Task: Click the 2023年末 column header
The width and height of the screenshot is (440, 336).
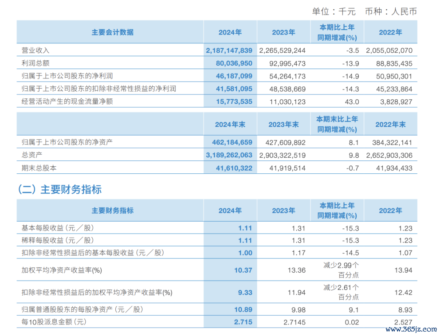Action: tap(283, 125)
